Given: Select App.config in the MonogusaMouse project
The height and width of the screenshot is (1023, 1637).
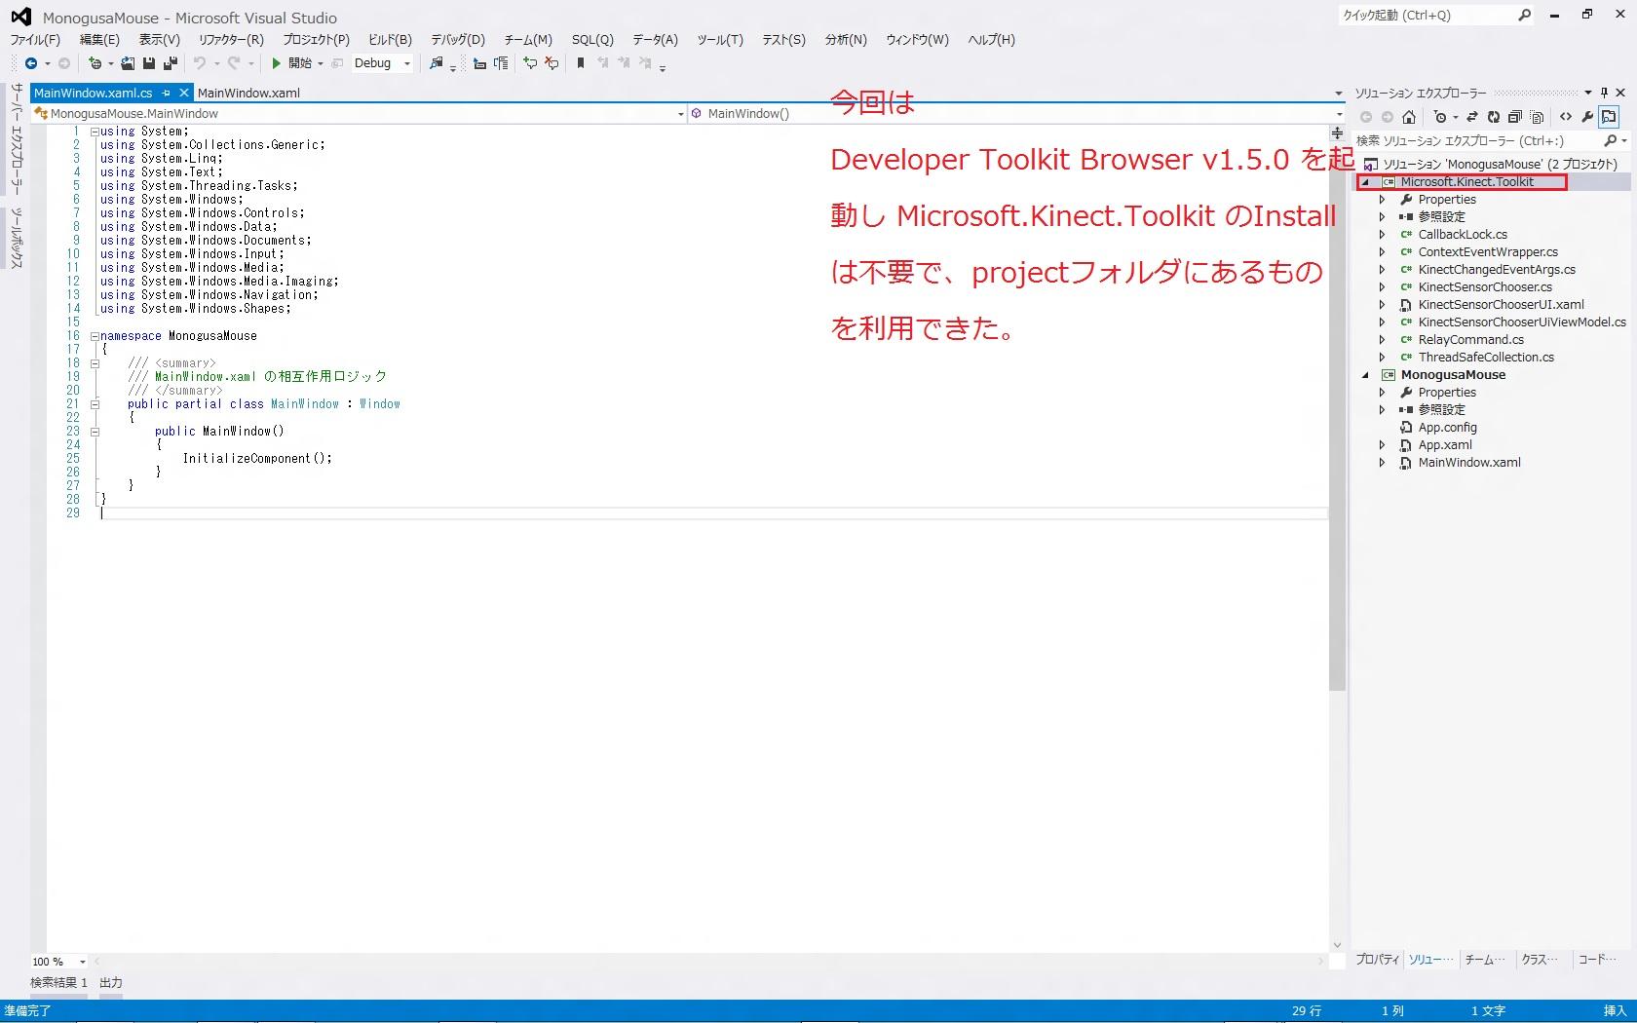Looking at the screenshot, I should pos(1448,428).
